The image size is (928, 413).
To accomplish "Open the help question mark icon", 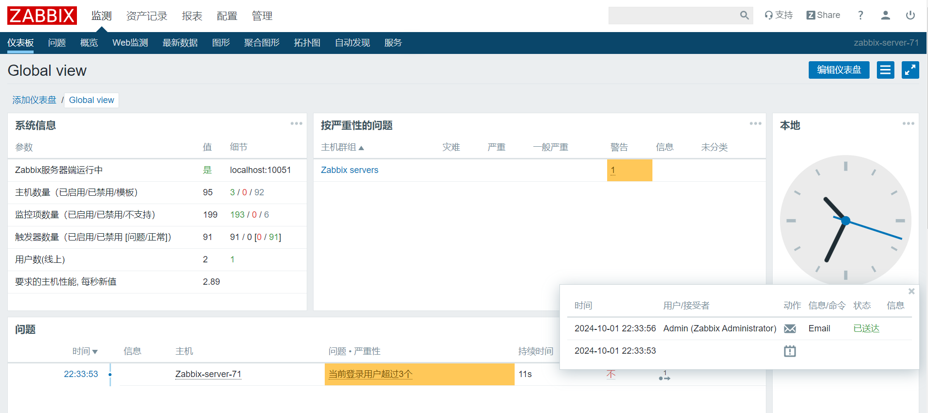I will [860, 15].
